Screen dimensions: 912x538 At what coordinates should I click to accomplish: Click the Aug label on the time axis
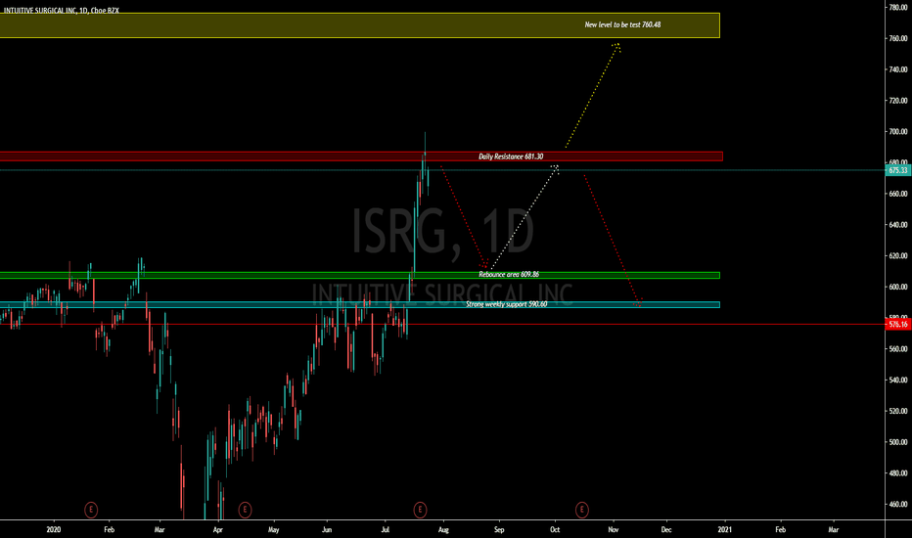click(444, 530)
